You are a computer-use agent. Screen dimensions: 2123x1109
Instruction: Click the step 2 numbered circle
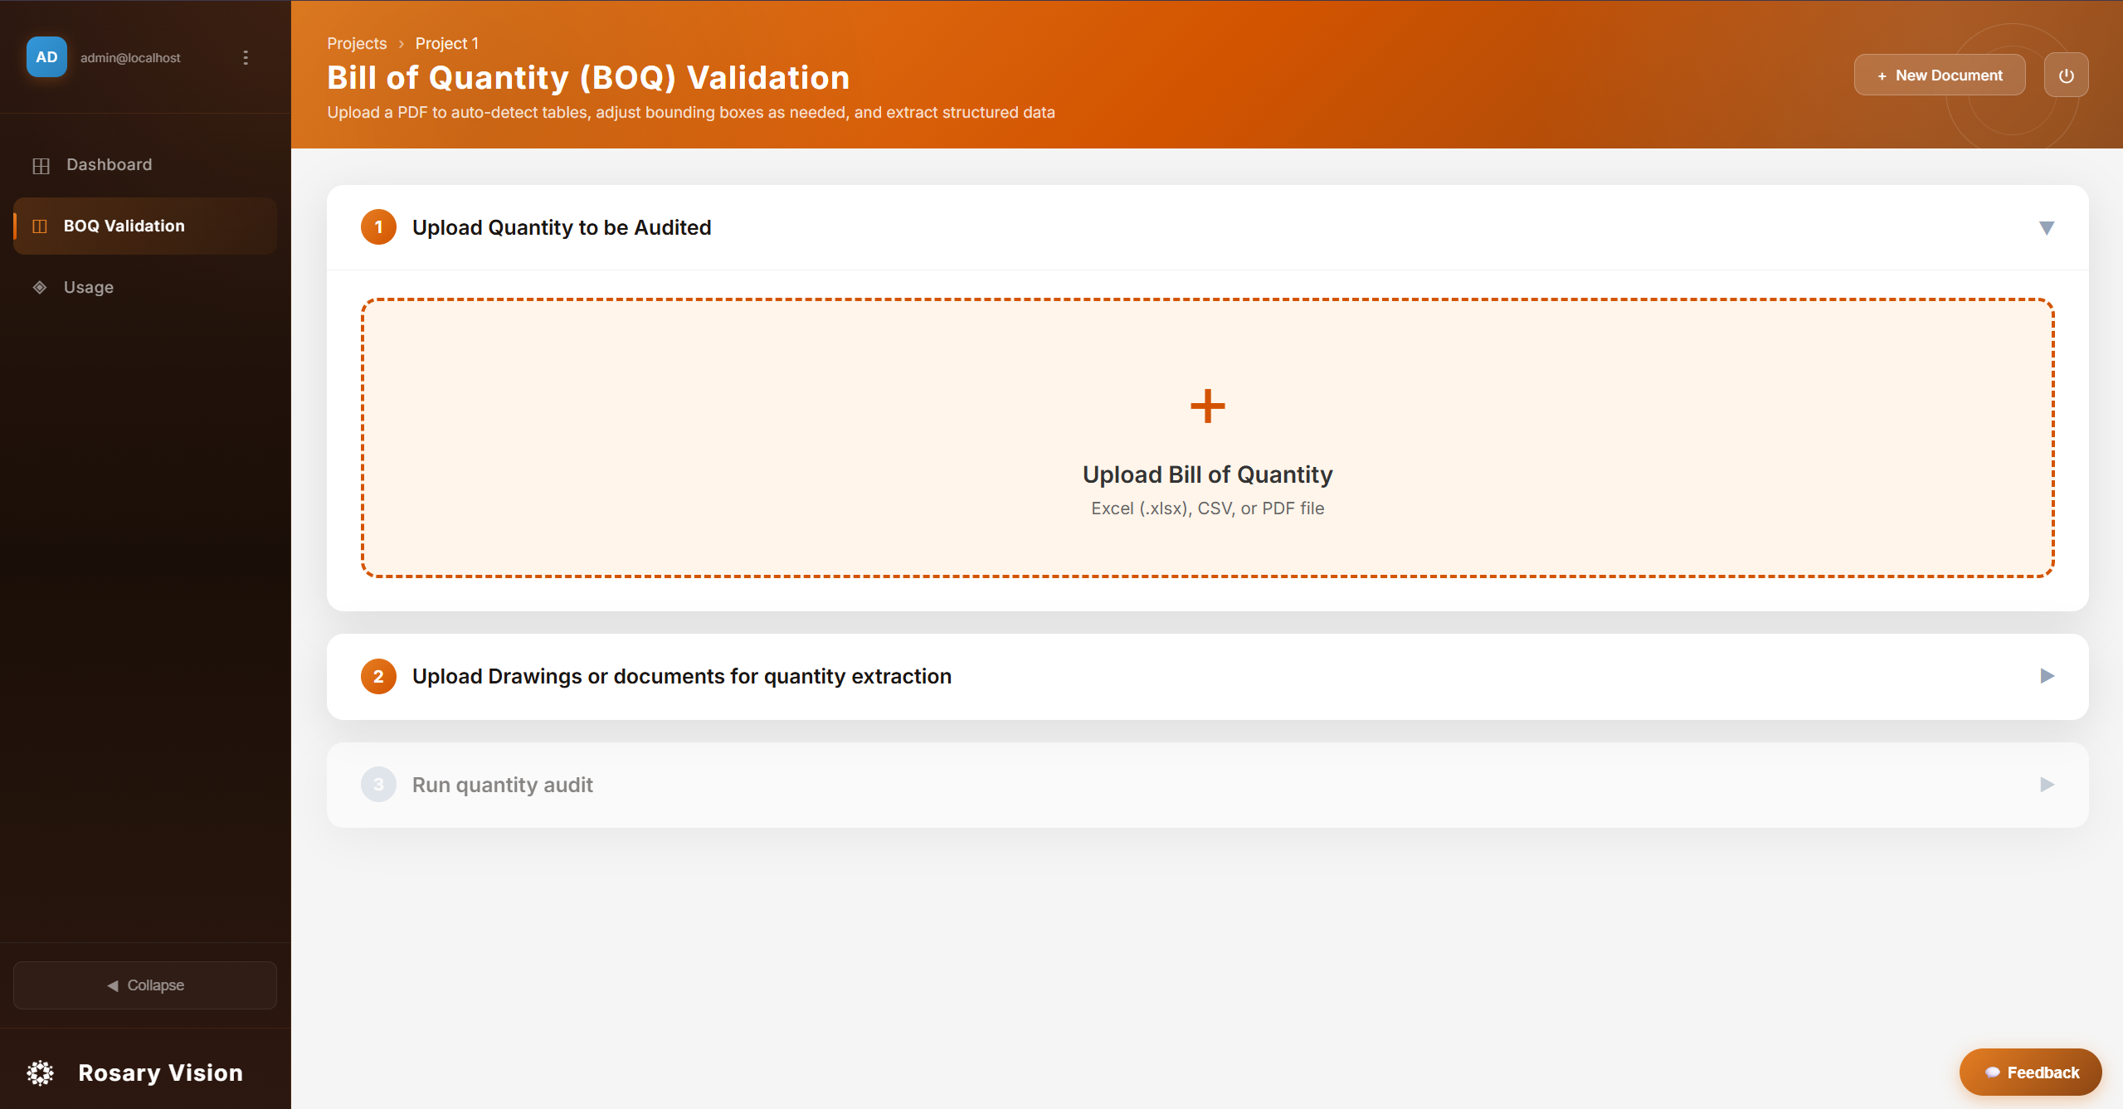(x=378, y=676)
